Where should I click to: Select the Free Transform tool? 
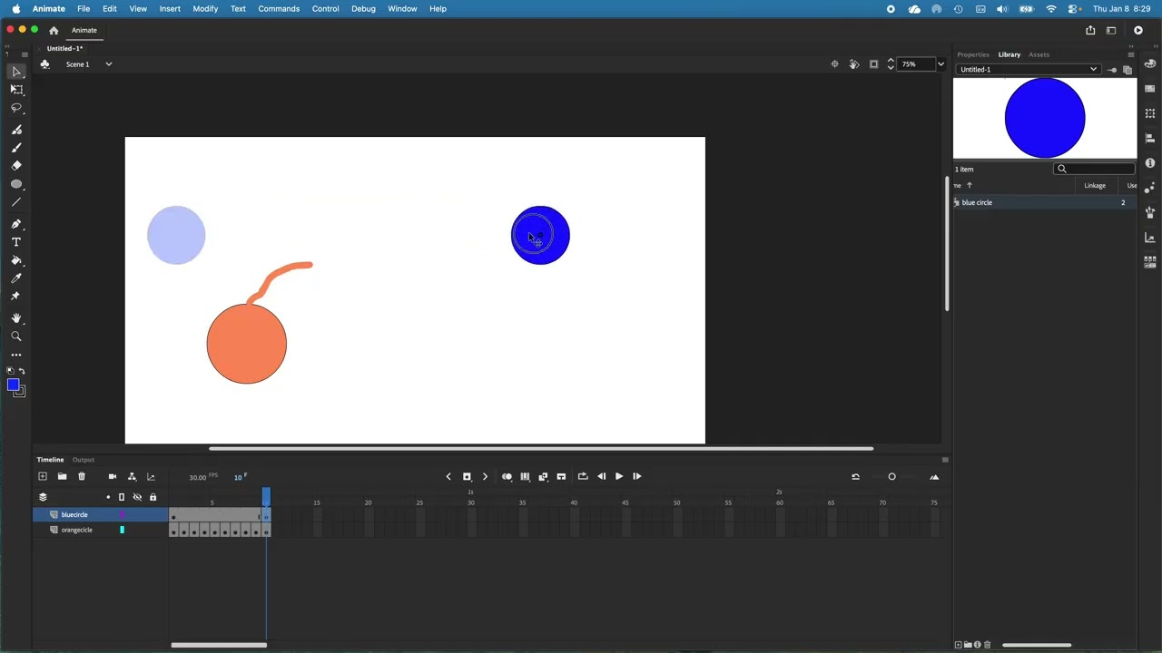[16, 89]
